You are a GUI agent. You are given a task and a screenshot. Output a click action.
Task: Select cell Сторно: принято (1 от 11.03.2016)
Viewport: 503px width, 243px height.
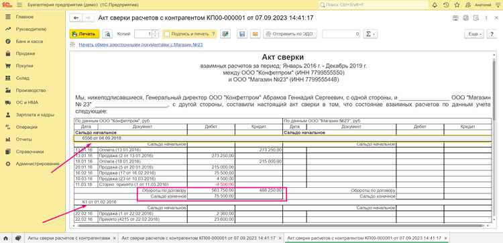click(x=142, y=184)
